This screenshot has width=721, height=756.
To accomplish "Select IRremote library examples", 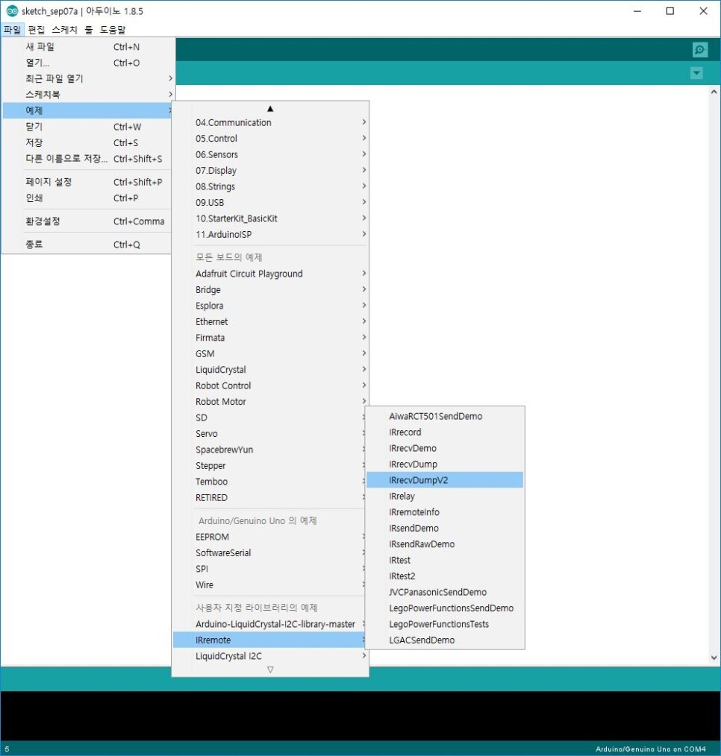I will click(269, 640).
